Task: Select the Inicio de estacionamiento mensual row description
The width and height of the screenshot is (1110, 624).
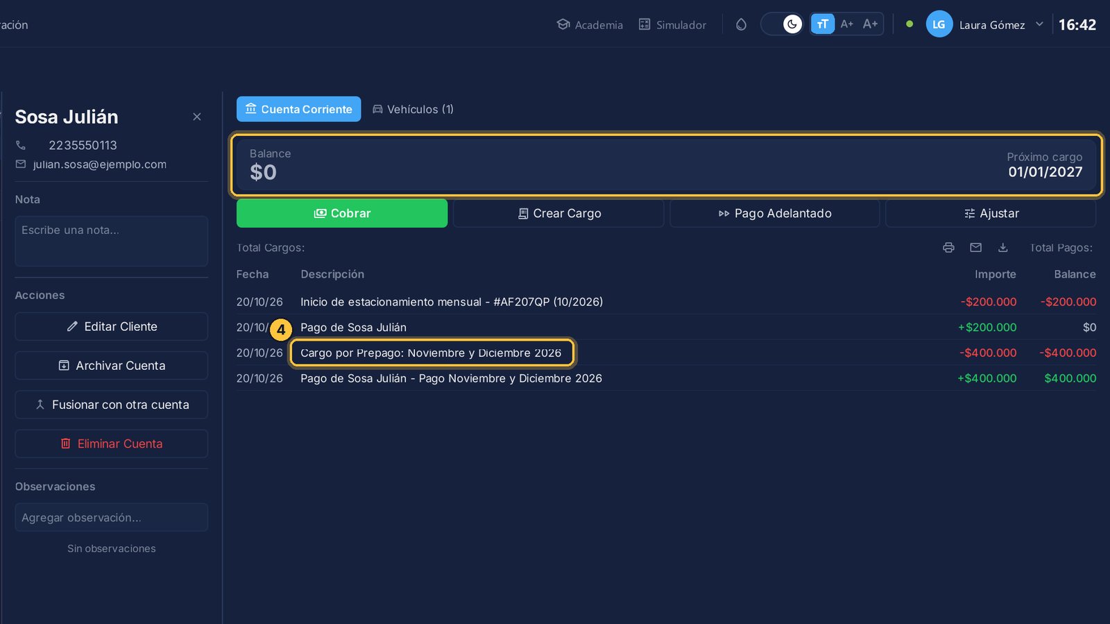Action: (452, 302)
